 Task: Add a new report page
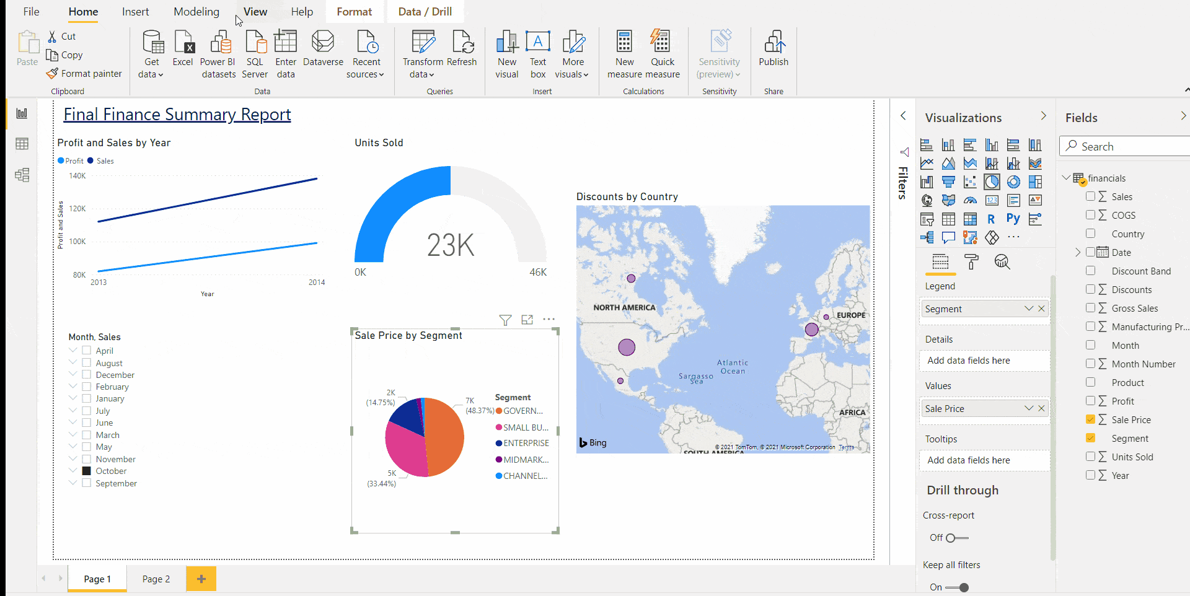tap(201, 579)
